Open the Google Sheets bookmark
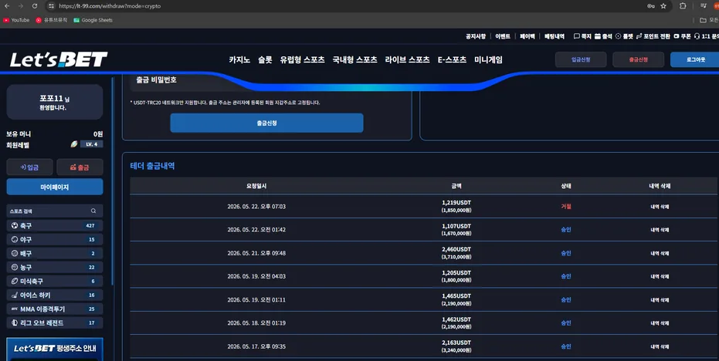Image resolution: width=719 pixels, height=361 pixels. pos(93,20)
